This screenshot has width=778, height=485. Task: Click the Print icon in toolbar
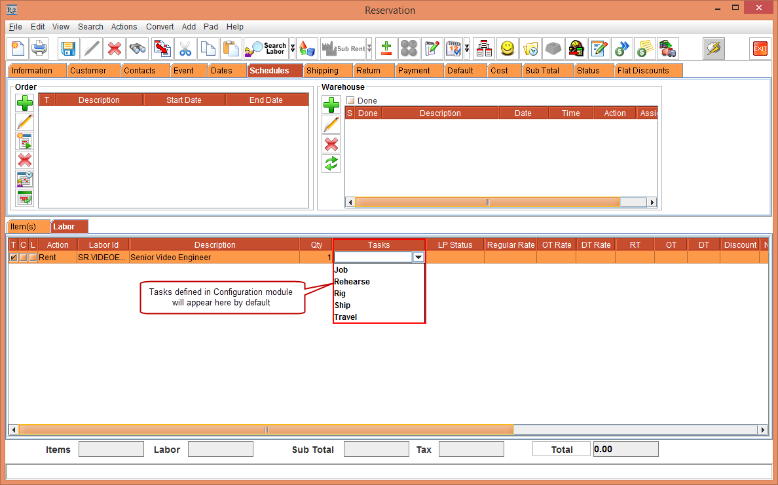39,48
